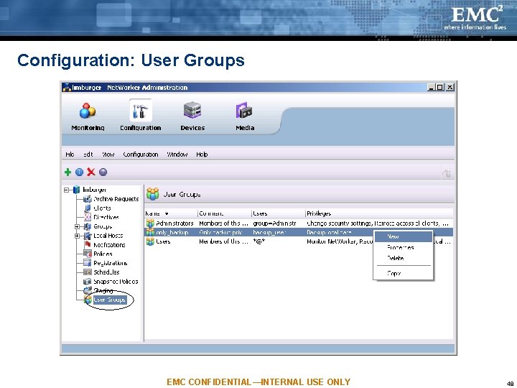Click the group=Administr users cell
Image resolution: width=517 pixels, height=388 pixels.
pyautogui.click(x=274, y=223)
